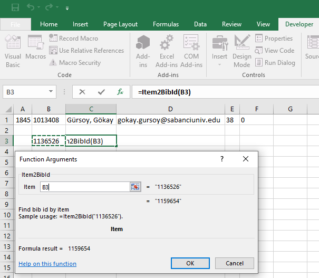Click the Item argument input field
Image resolution: width=319 pixels, height=278 pixels.
click(84, 187)
